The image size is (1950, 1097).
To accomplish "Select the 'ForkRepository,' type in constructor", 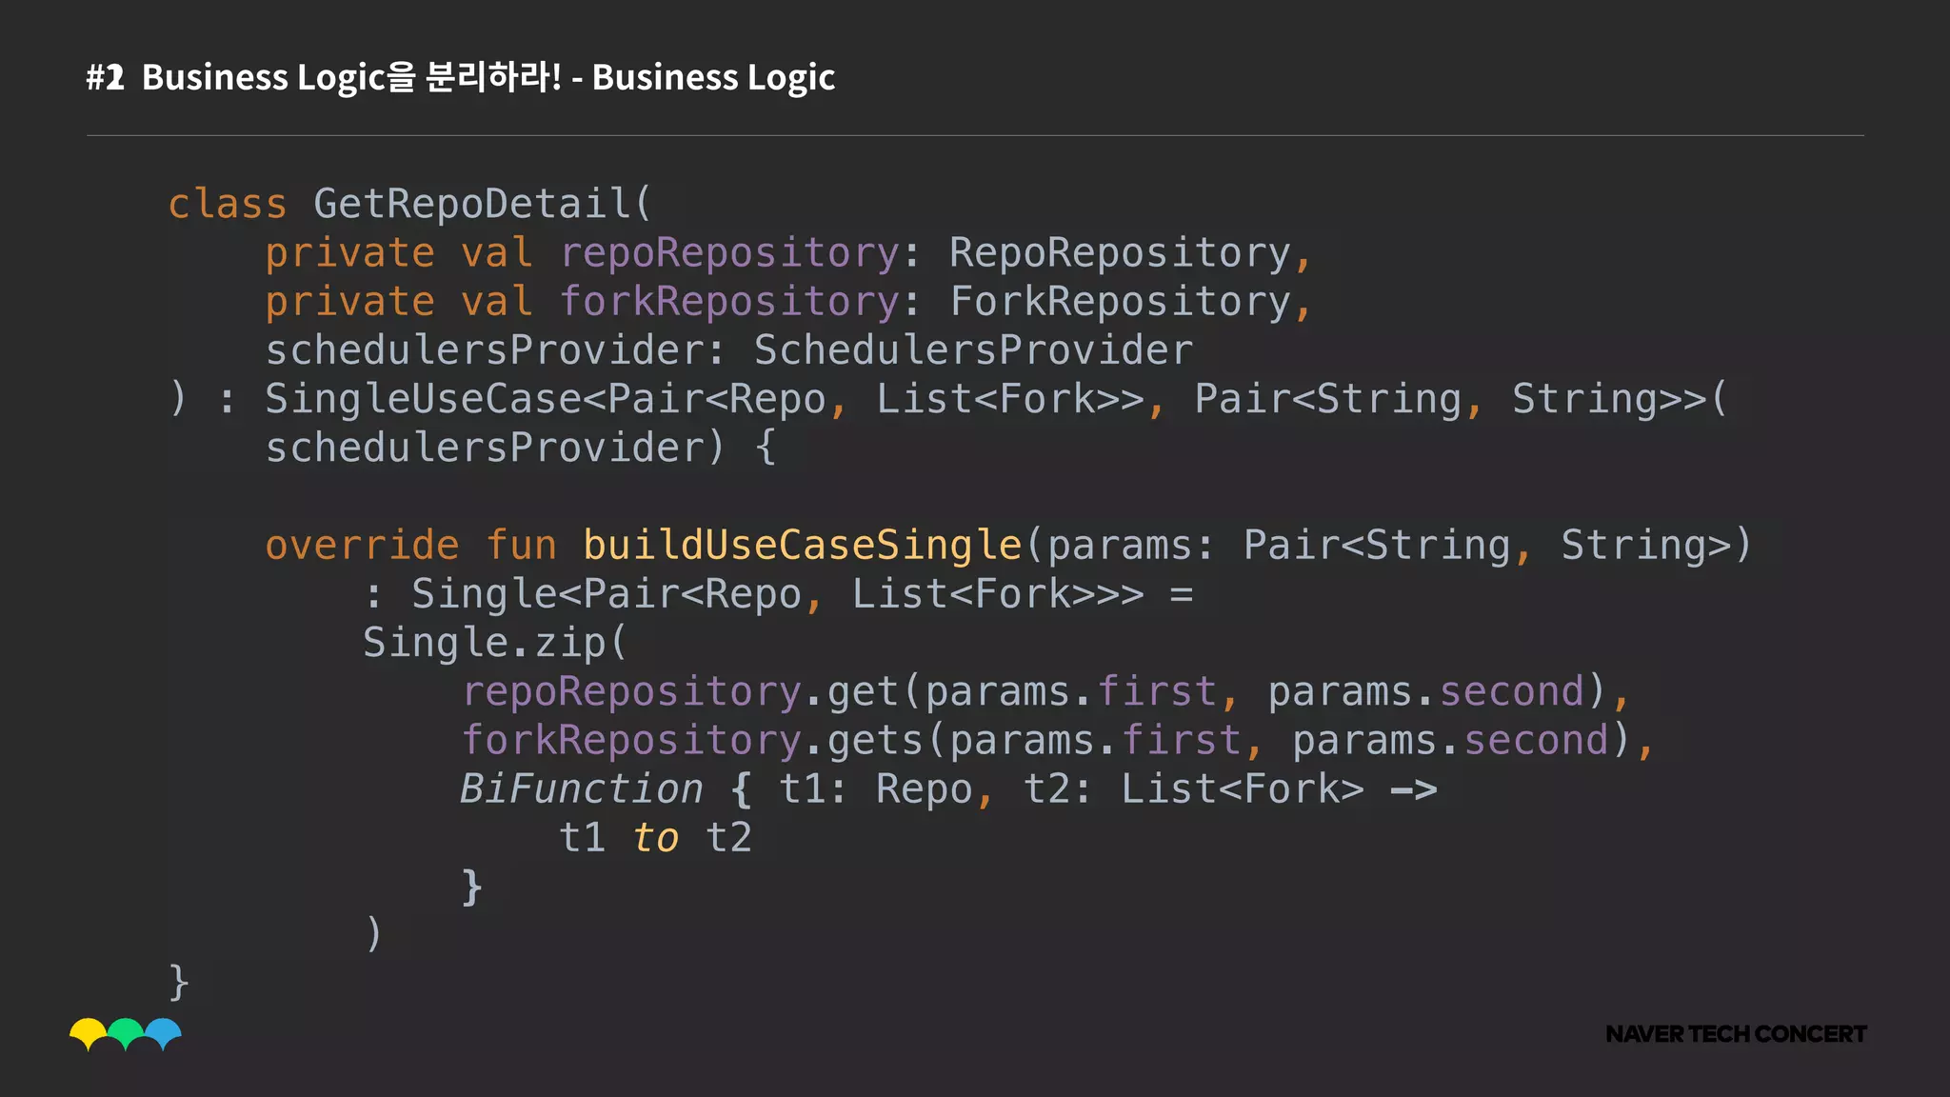I will pyautogui.click(x=1131, y=302).
